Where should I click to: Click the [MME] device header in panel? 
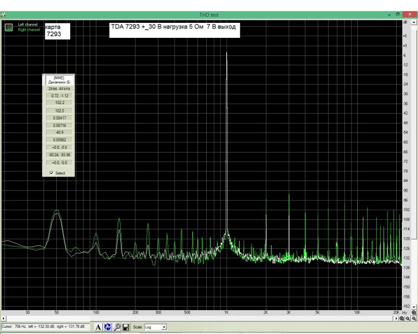pyautogui.click(x=59, y=80)
